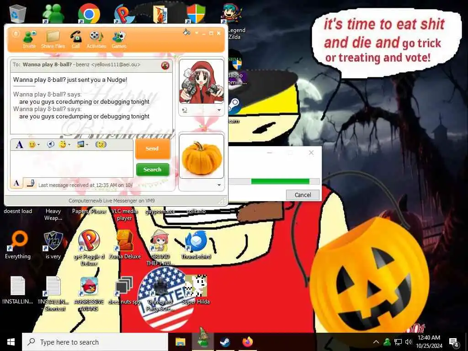
Task: Select the !INSTALLIN... text file icon
Action: point(18,290)
